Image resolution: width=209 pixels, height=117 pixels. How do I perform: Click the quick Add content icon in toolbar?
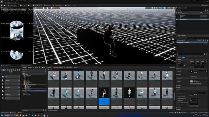[x=21, y=5]
